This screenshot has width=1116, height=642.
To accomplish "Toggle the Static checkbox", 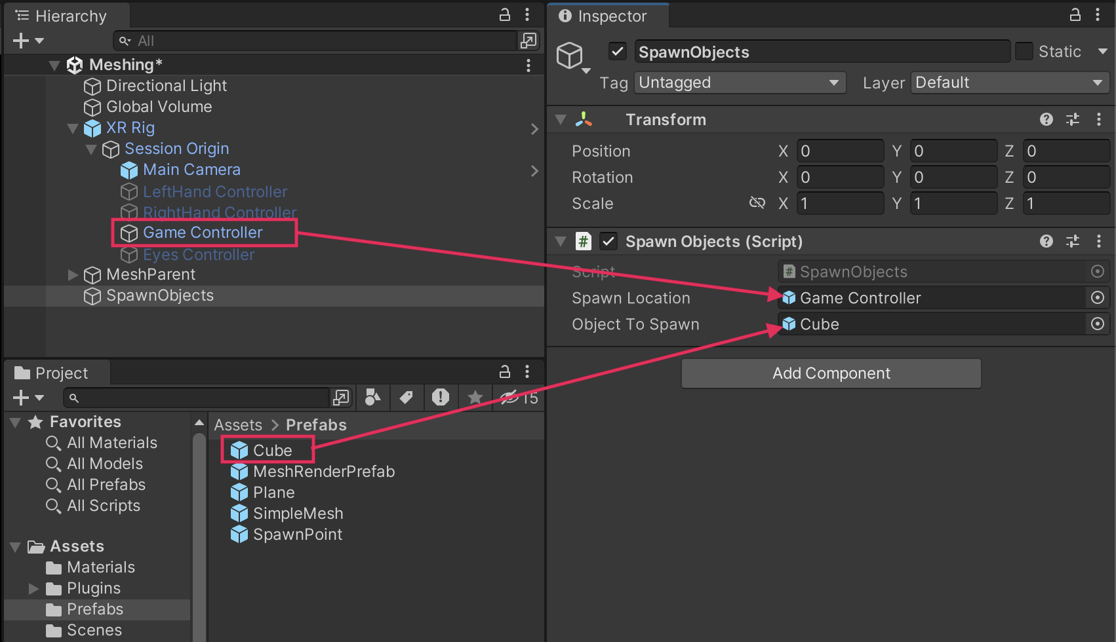I will click(1024, 51).
